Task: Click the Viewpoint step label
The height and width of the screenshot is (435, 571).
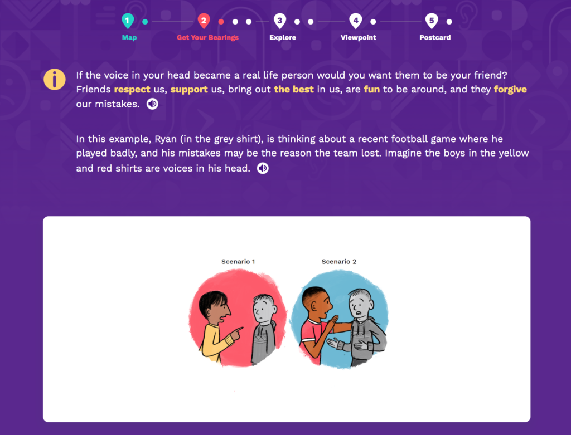Action: [359, 37]
